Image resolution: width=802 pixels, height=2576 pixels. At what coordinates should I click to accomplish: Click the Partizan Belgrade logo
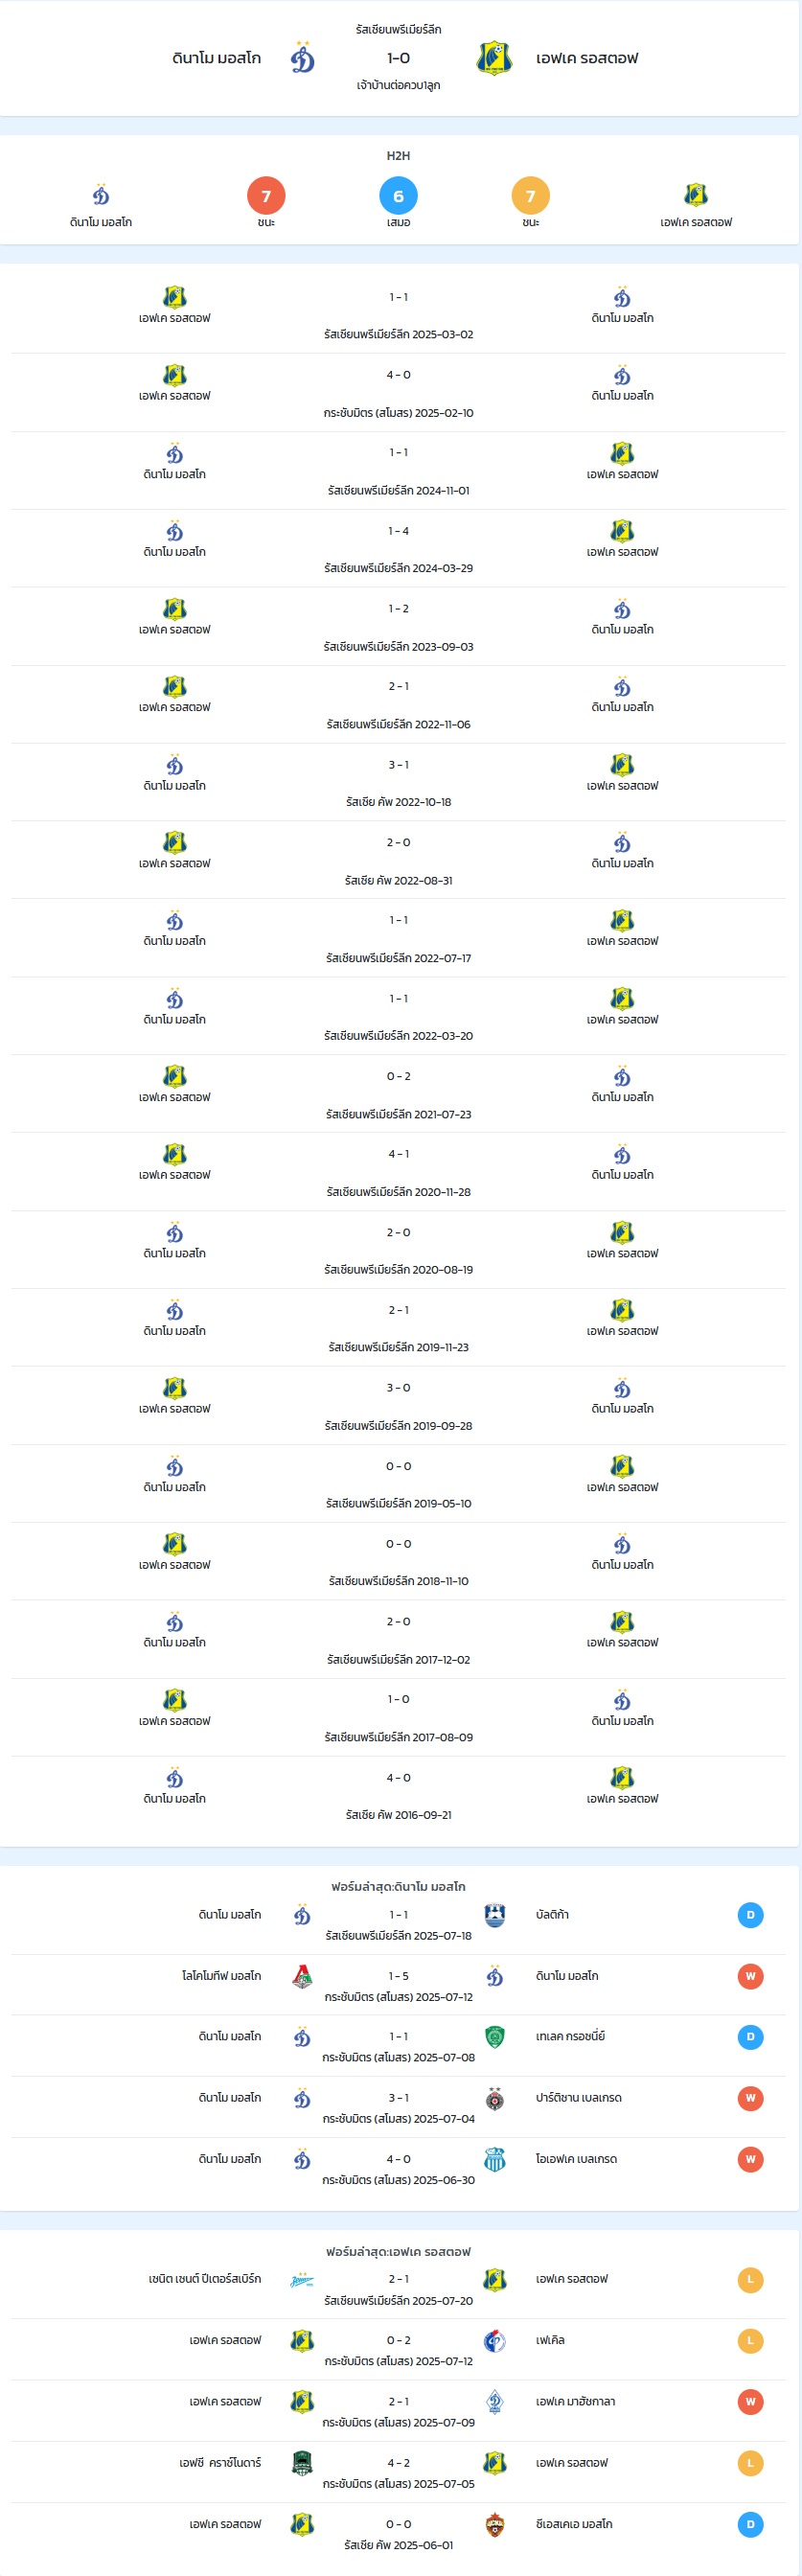[x=494, y=2098]
